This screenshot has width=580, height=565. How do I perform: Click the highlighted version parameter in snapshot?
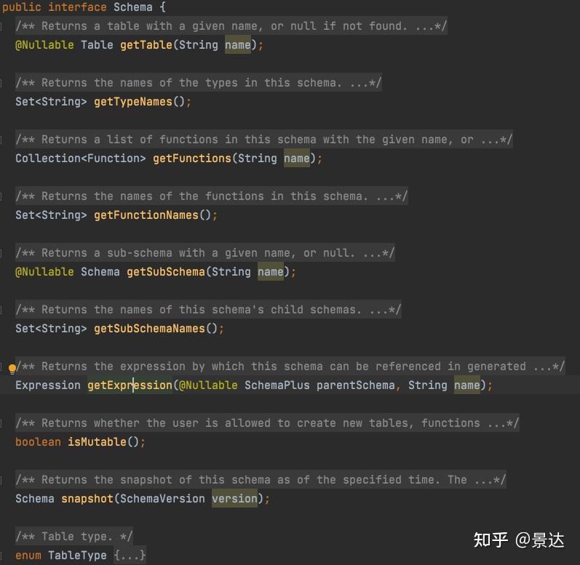click(234, 499)
